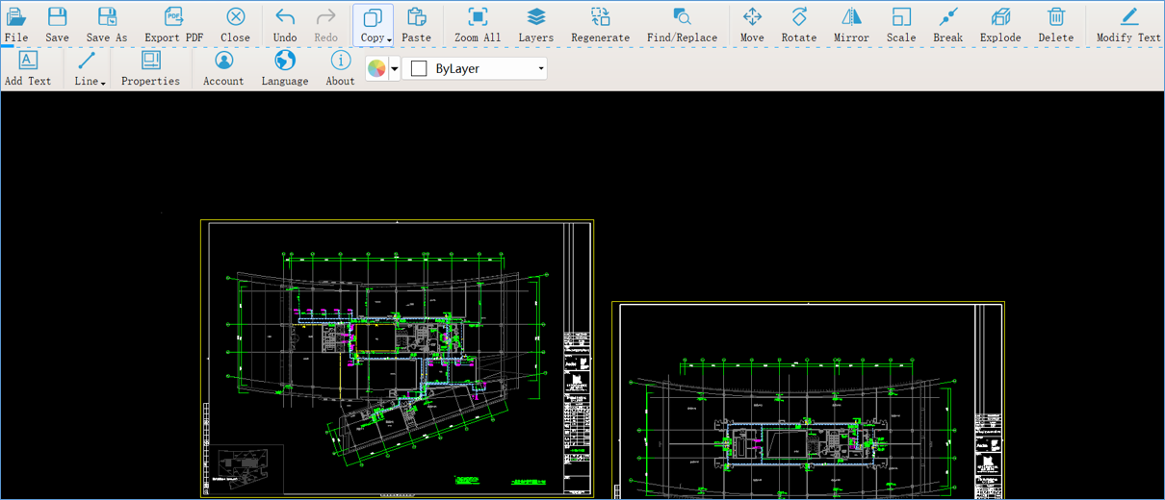The width and height of the screenshot is (1165, 500).
Task: Click the Save icon
Action: pos(58,17)
